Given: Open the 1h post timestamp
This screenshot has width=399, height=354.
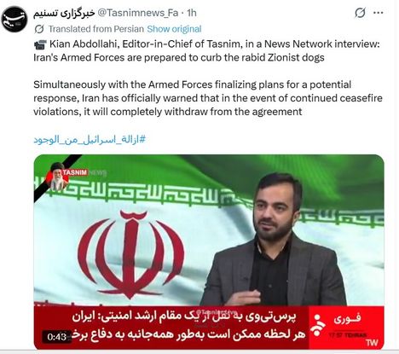Looking at the screenshot, I should click(192, 13).
